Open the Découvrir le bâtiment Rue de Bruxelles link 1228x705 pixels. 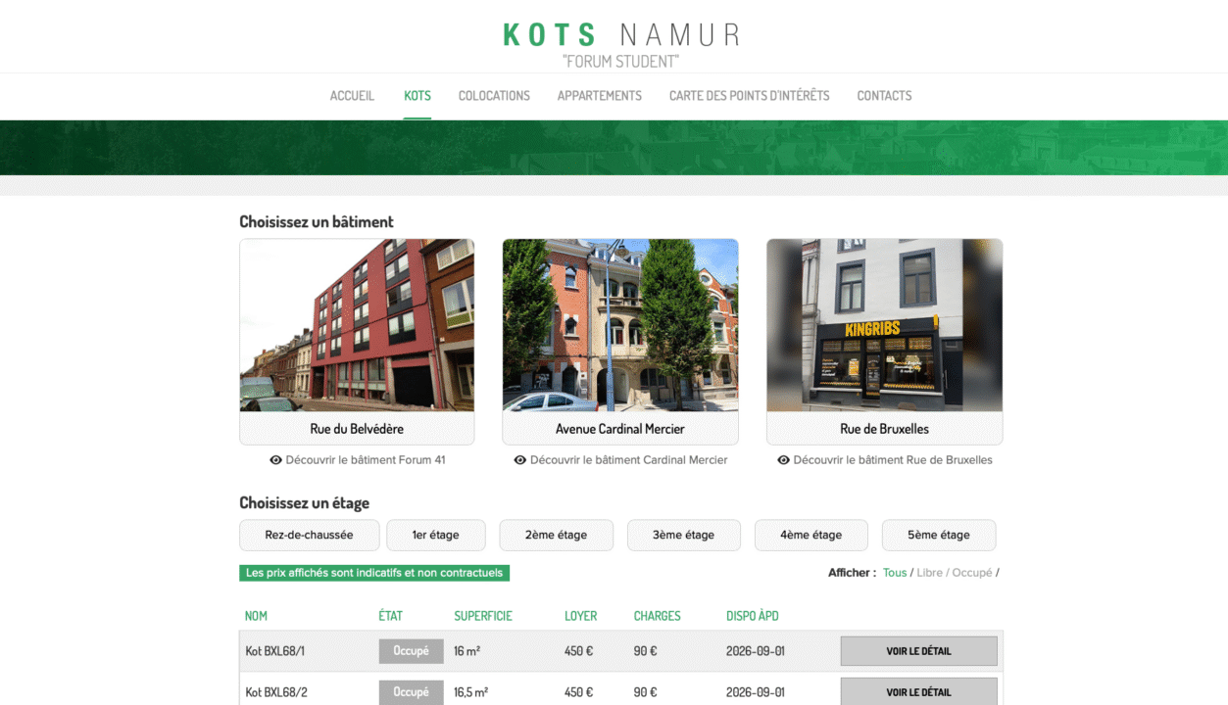(892, 460)
